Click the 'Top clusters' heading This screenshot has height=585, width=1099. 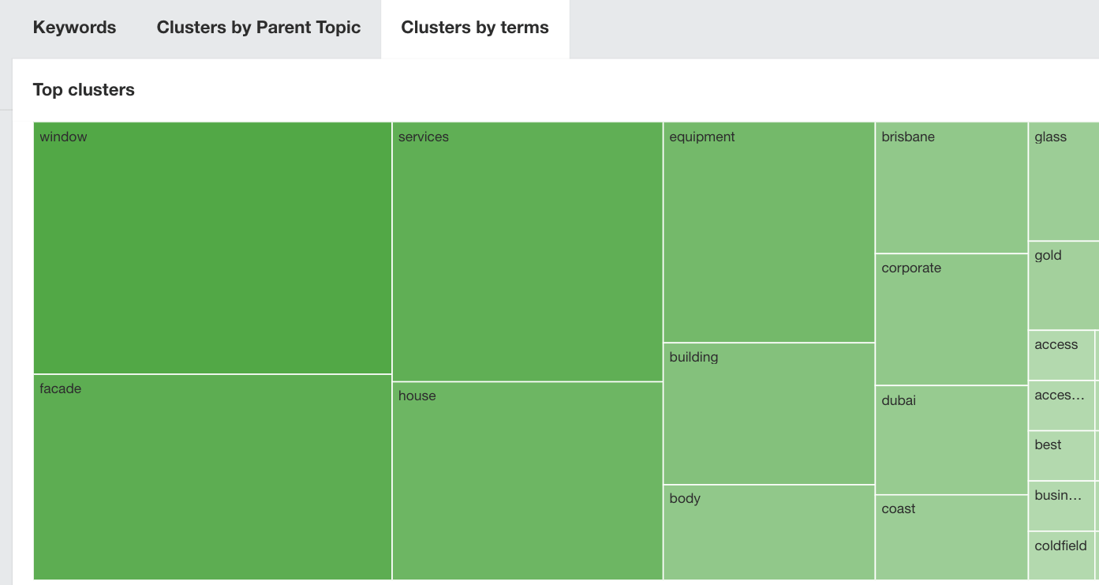pos(84,89)
